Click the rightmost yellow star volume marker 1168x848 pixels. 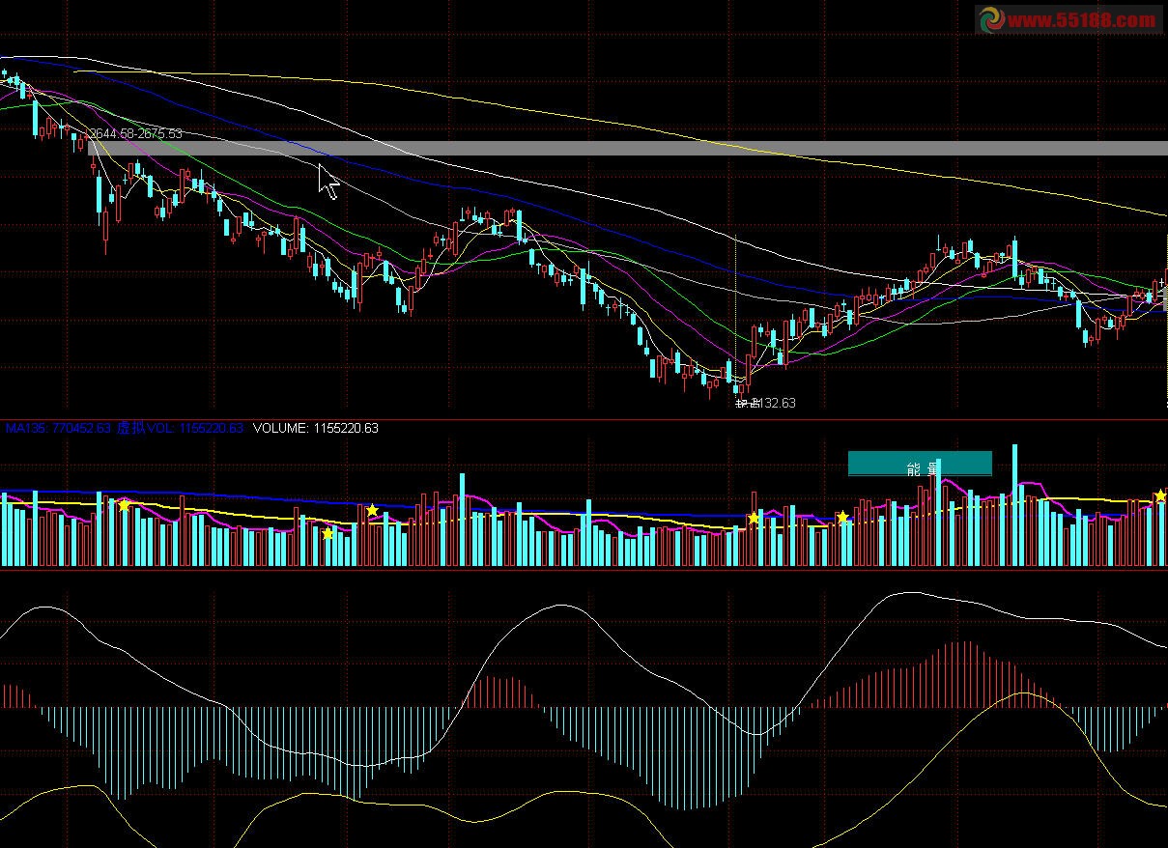(x=1160, y=495)
